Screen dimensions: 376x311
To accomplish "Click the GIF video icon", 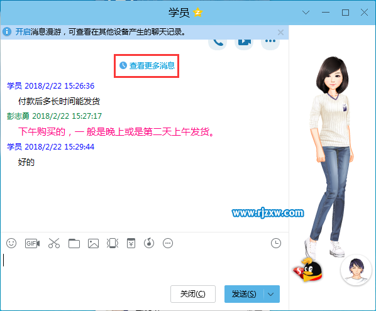I will (x=32, y=243).
